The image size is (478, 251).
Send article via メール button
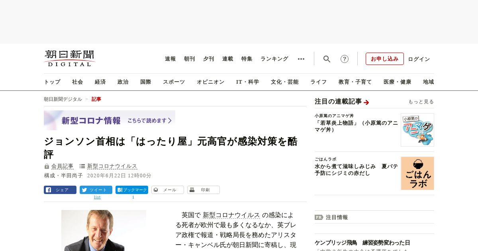[x=168, y=190]
